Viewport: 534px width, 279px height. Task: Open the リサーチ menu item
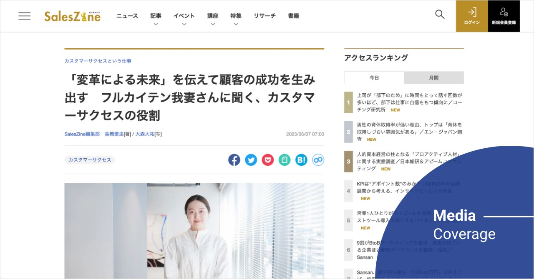[x=264, y=16]
